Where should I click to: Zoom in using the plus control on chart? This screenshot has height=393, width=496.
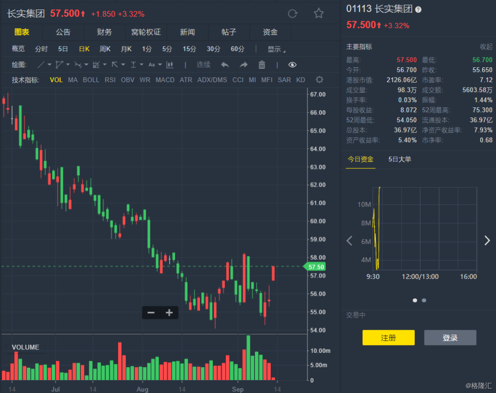click(x=169, y=313)
